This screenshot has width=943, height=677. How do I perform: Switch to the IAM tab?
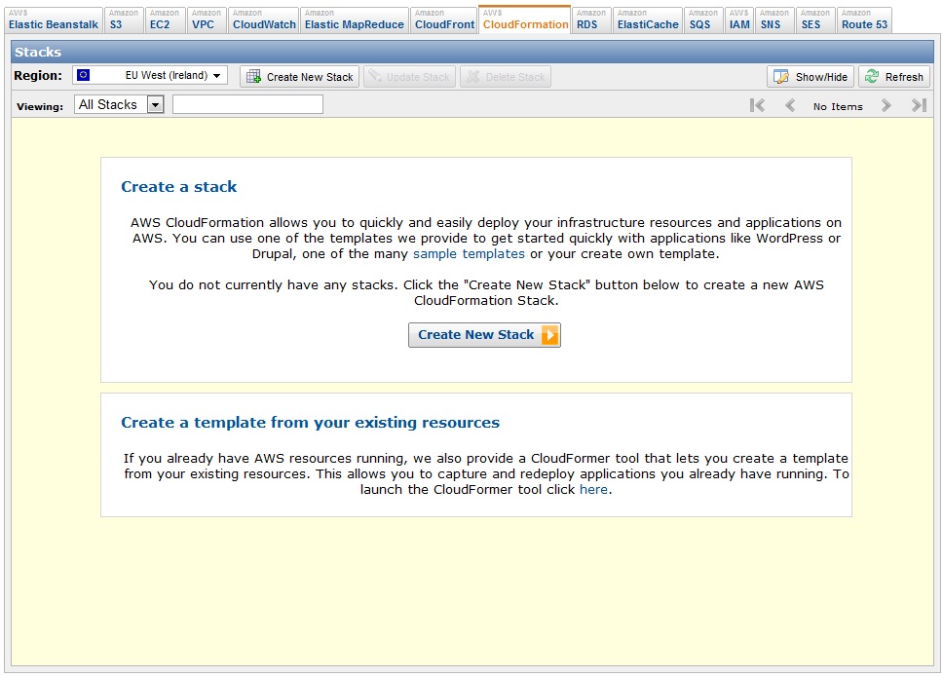(x=739, y=19)
